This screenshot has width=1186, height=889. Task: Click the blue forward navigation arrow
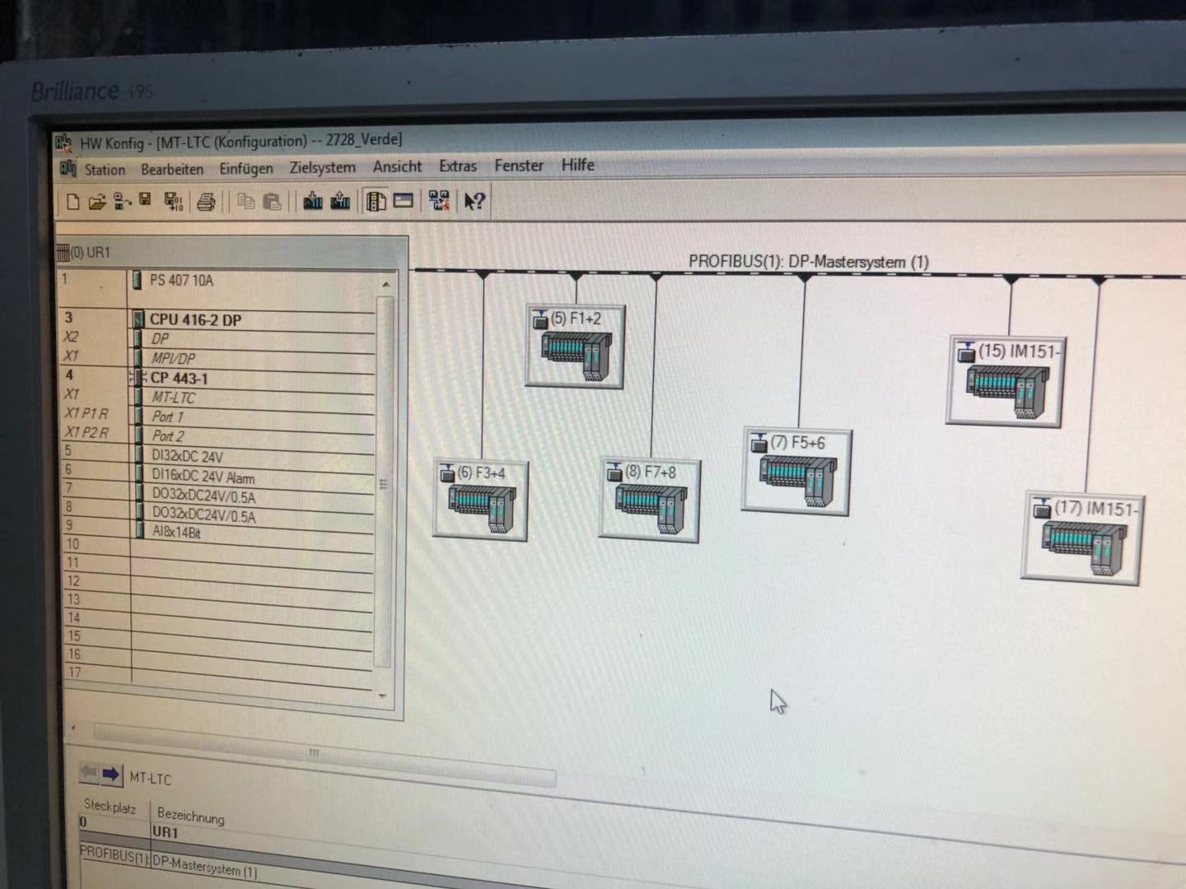111,775
